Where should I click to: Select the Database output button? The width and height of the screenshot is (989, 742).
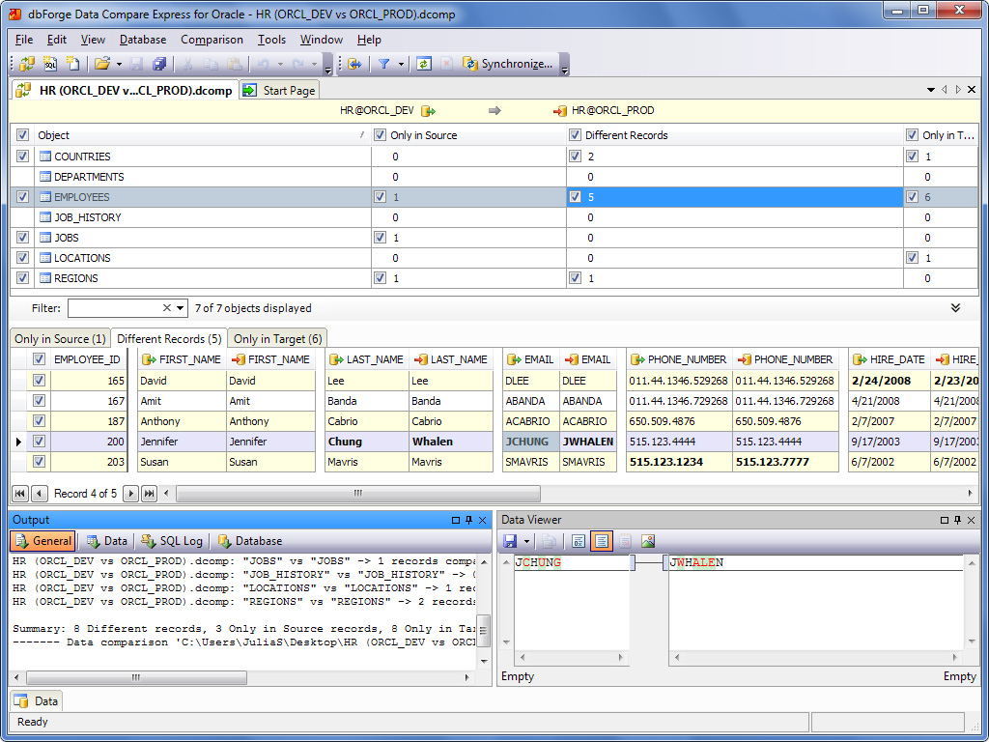(250, 541)
